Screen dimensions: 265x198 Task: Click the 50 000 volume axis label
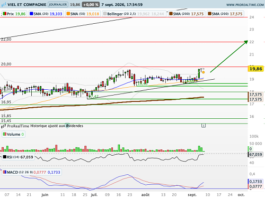[x=255, y=144]
